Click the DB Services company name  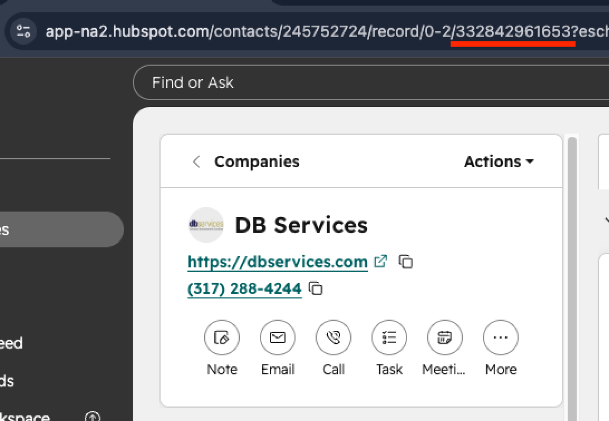coord(301,225)
